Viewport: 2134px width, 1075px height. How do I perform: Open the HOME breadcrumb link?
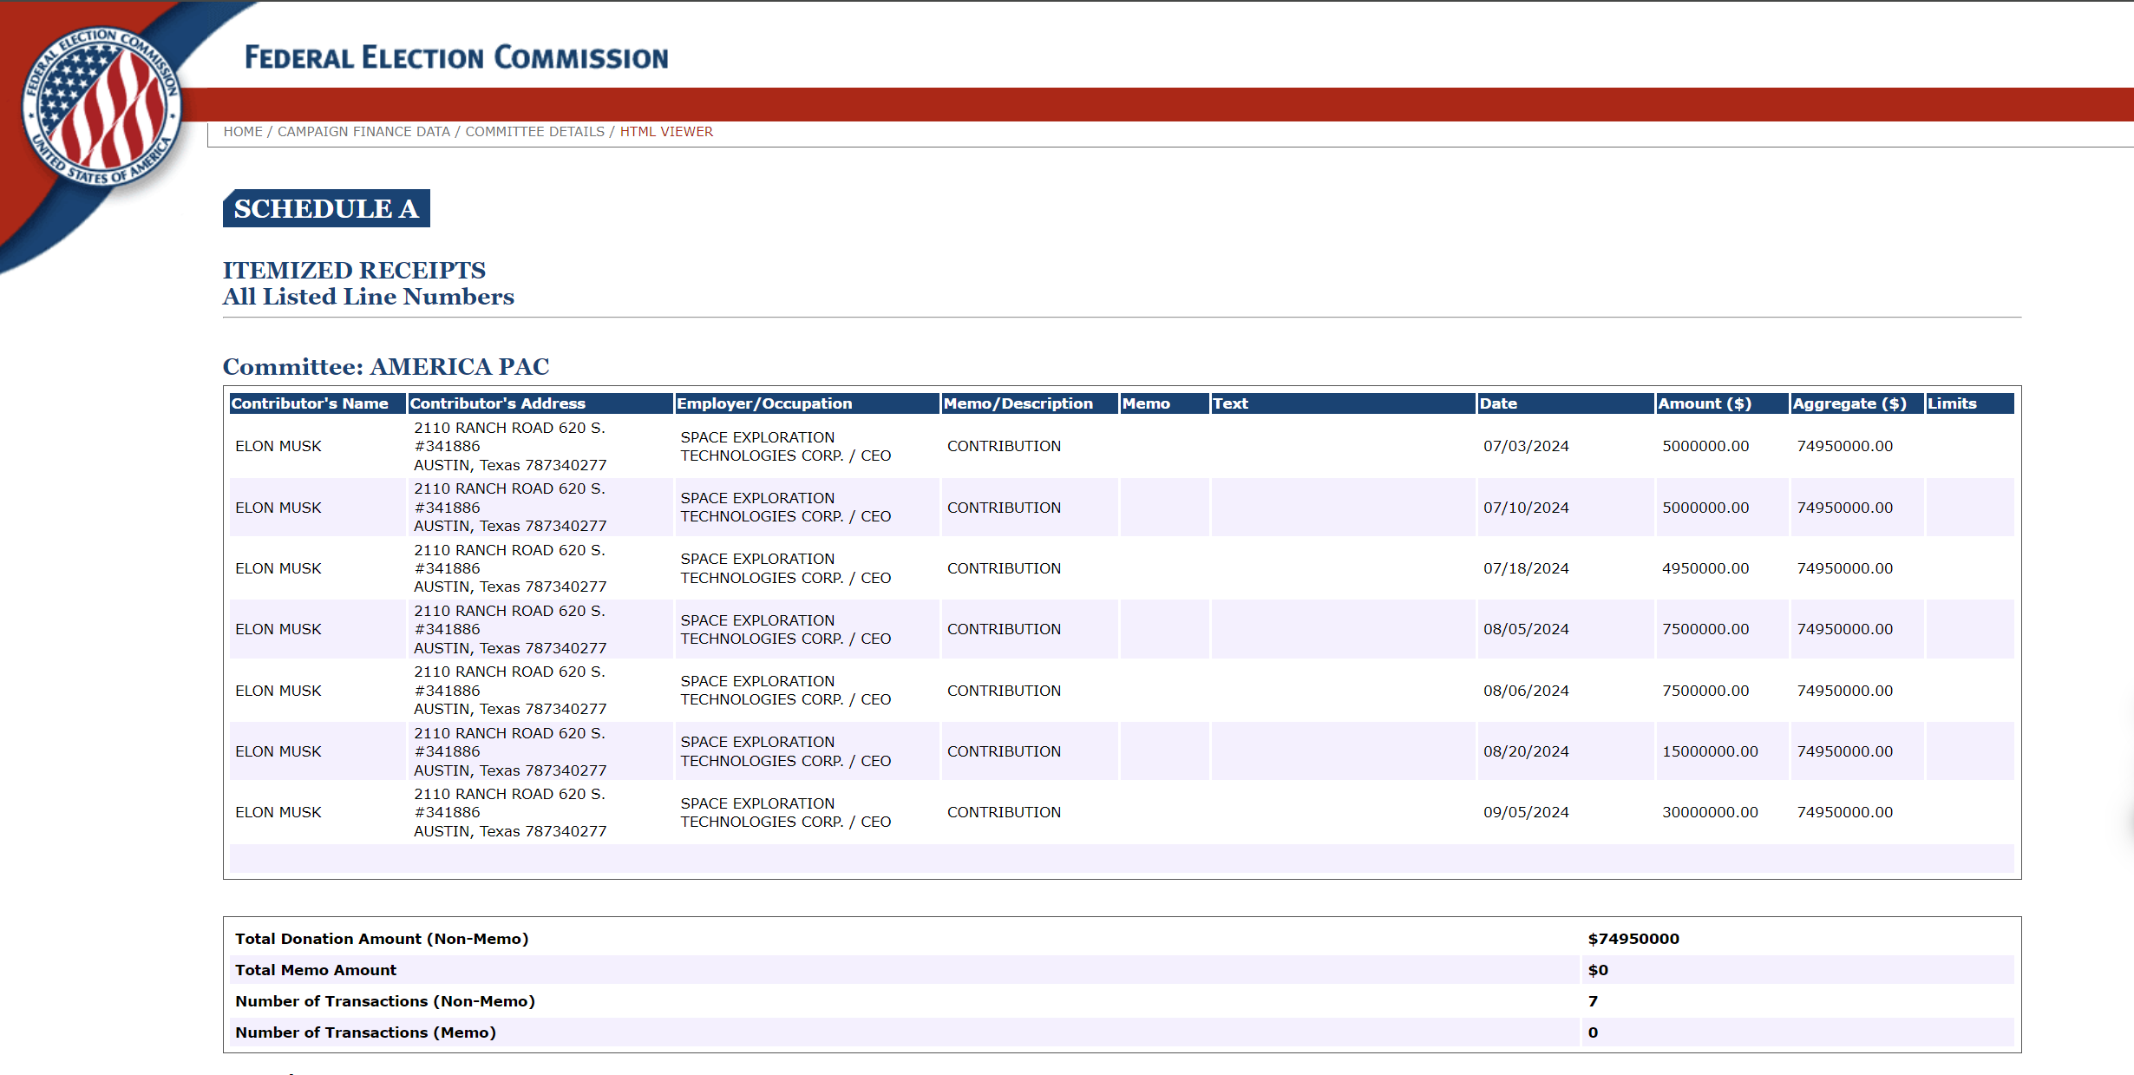click(x=242, y=132)
